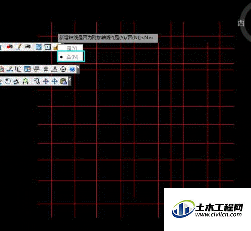Click the square with center dot icon
251x231 pixels.
pos(48,47)
